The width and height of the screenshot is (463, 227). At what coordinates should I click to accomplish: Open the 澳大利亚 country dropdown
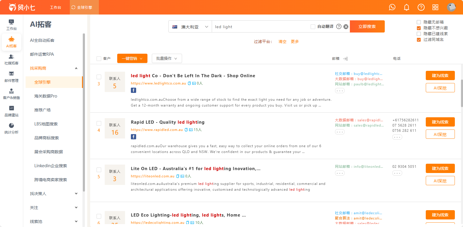(190, 27)
